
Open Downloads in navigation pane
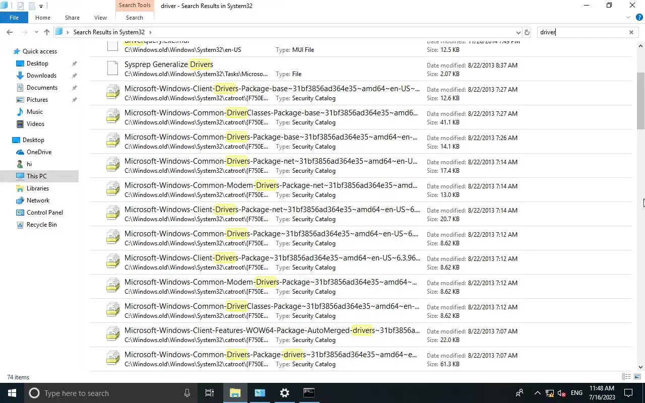pos(41,76)
